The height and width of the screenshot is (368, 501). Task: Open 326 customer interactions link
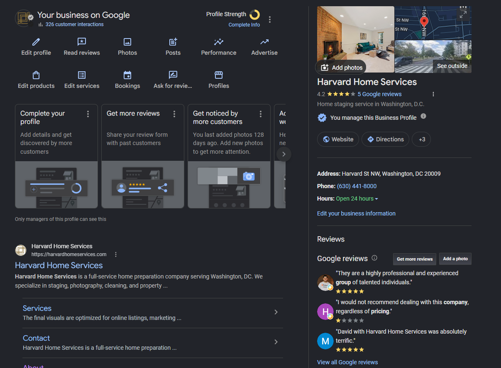(75, 24)
